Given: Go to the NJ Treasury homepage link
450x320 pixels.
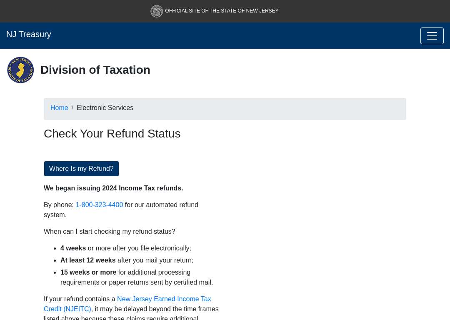Looking at the screenshot, I should tap(29, 34).
